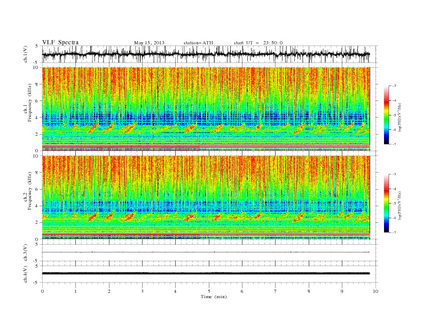Viewport: 423px width, 327px height.
Task: Click the ch.1 colorbar '-3' tick label
Action: click(x=394, y=86)
